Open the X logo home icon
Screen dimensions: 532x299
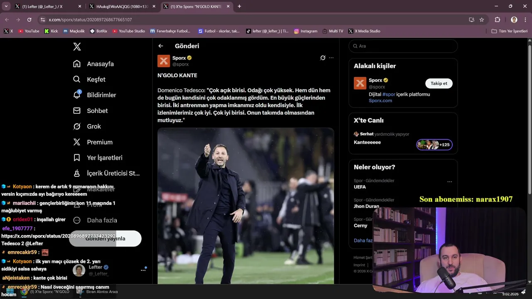[77, 47]
